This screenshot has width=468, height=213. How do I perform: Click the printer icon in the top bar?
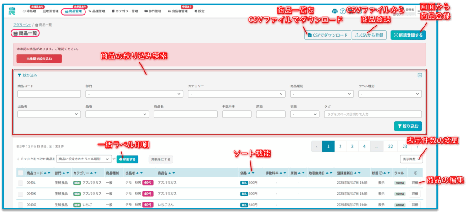coord(335,11)
